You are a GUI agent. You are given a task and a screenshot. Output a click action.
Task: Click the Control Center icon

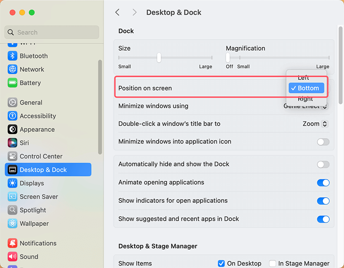click(x=12, y=156)
